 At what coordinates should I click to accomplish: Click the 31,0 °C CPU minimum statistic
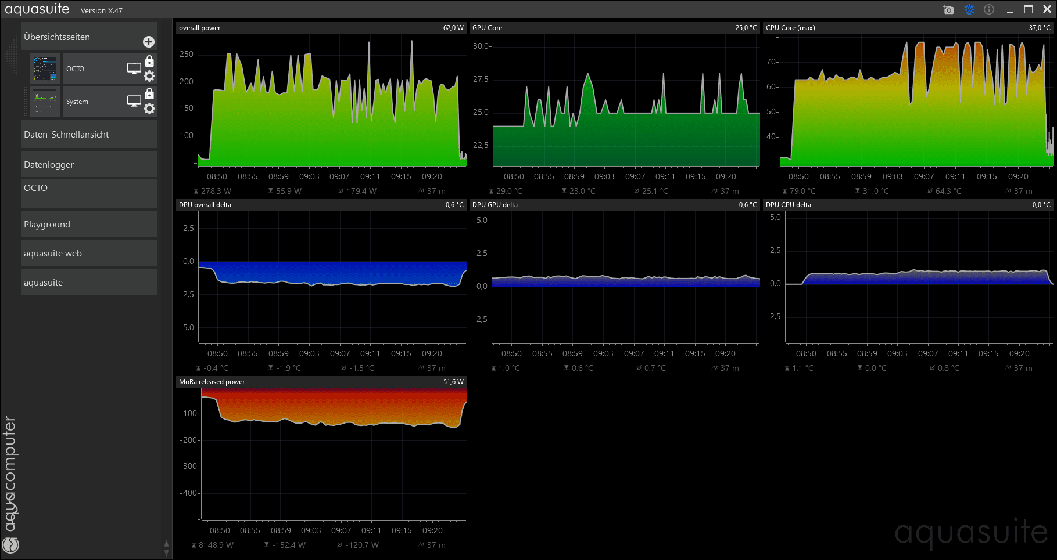point(872,191)
